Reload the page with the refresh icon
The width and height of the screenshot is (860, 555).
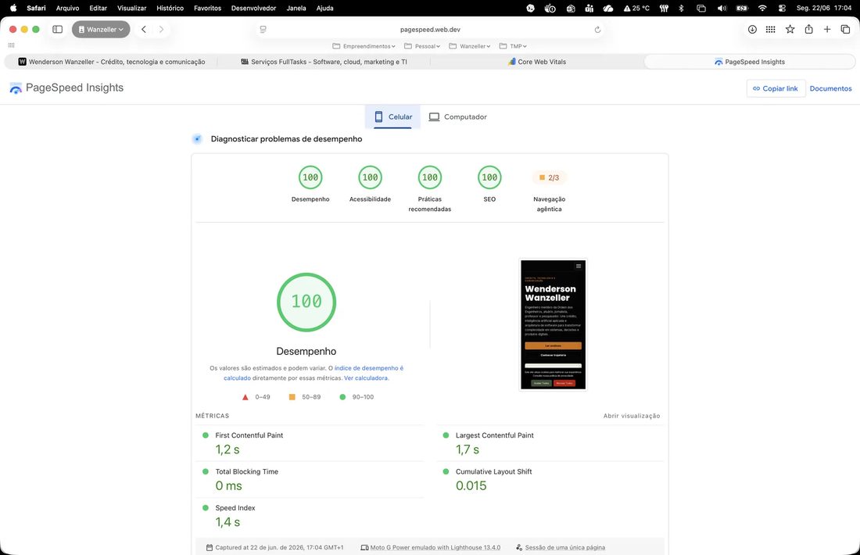point(597,30)
